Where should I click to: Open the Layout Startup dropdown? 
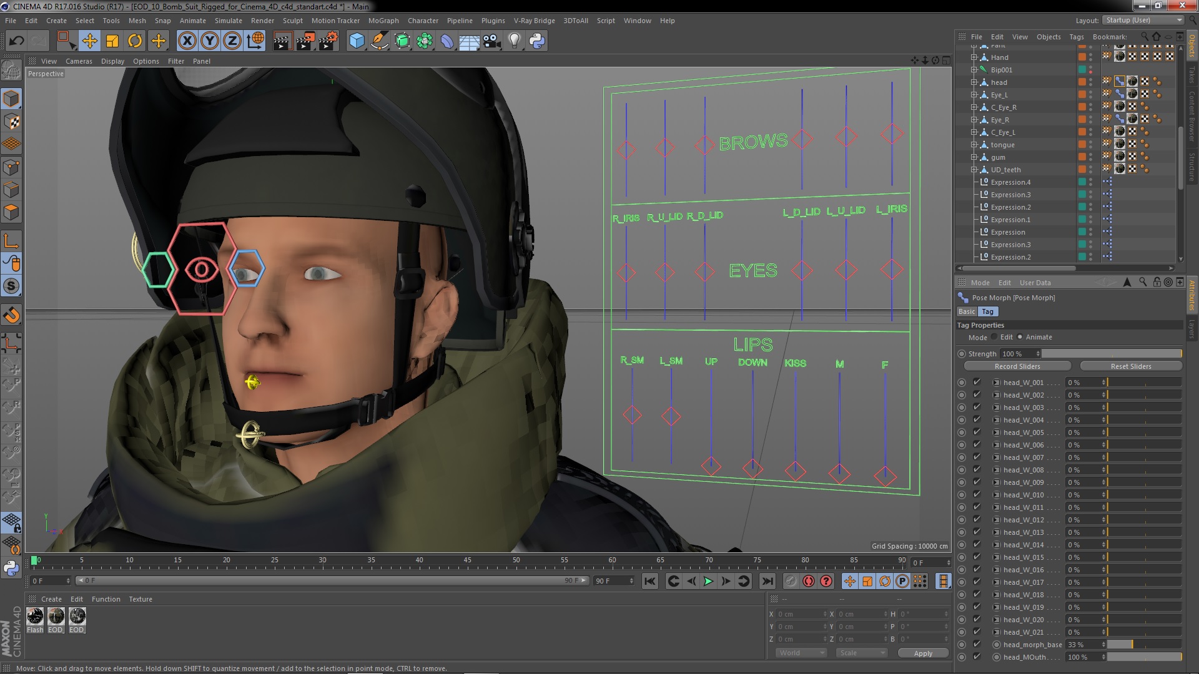(1143, 20)
